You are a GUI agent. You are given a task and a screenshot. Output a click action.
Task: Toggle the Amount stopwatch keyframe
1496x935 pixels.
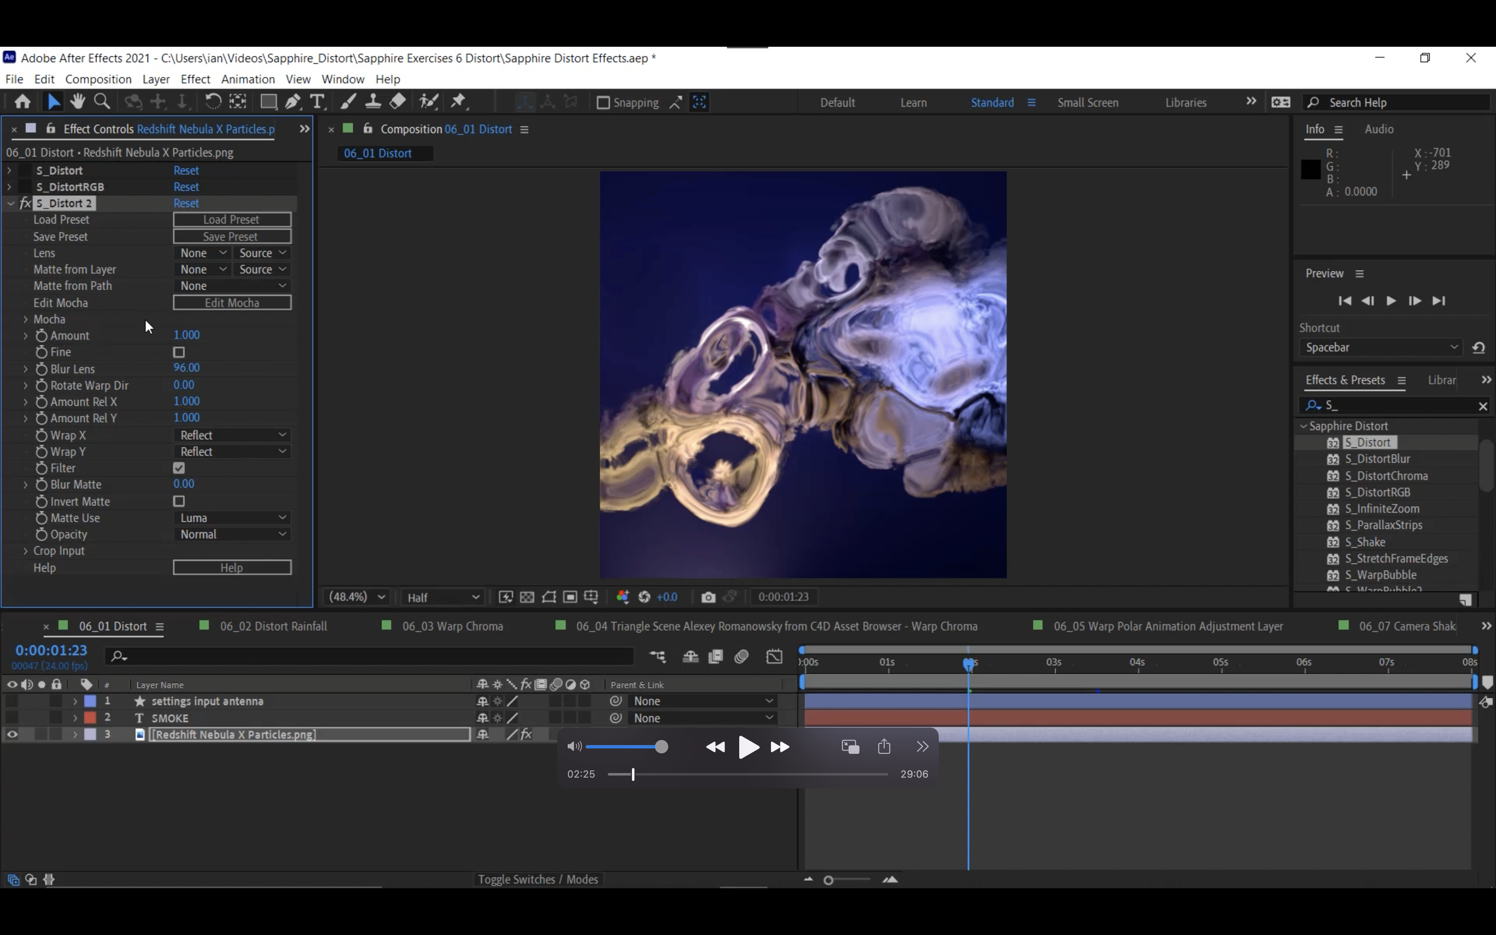pos(41,336)
